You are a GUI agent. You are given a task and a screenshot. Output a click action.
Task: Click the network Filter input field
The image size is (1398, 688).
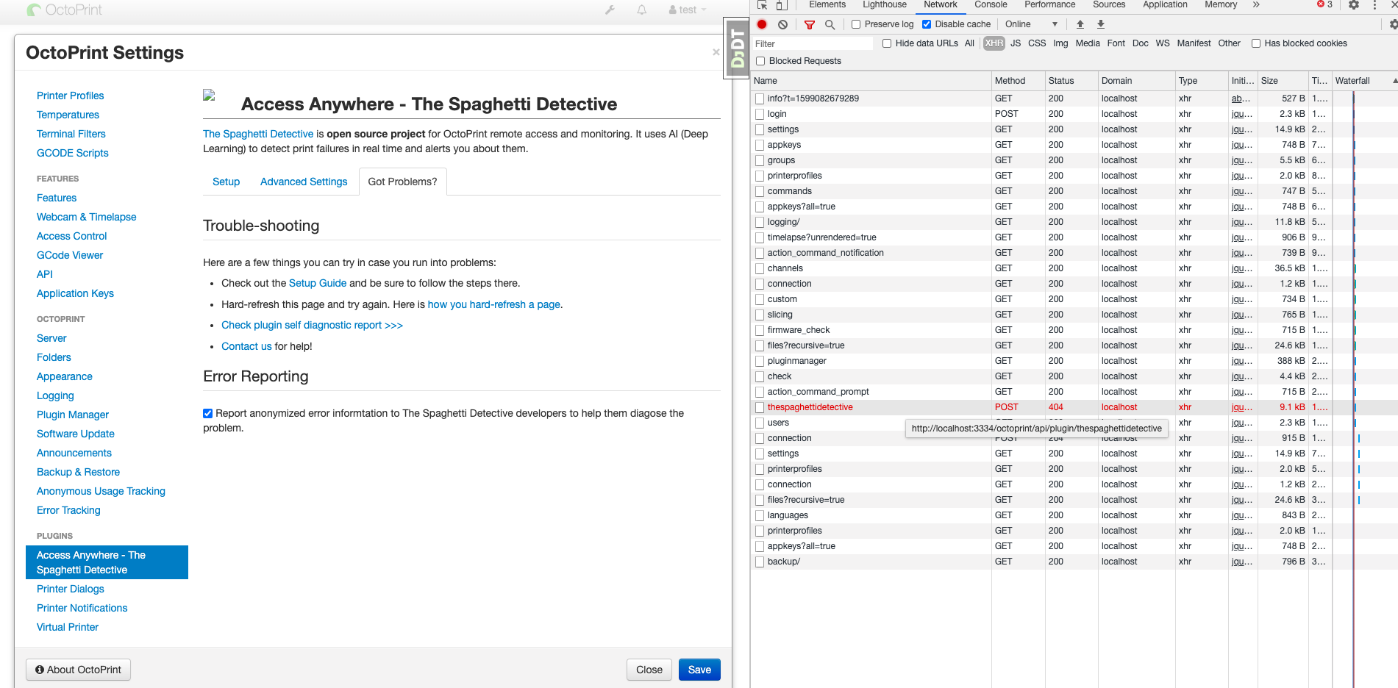pos(813,44)
